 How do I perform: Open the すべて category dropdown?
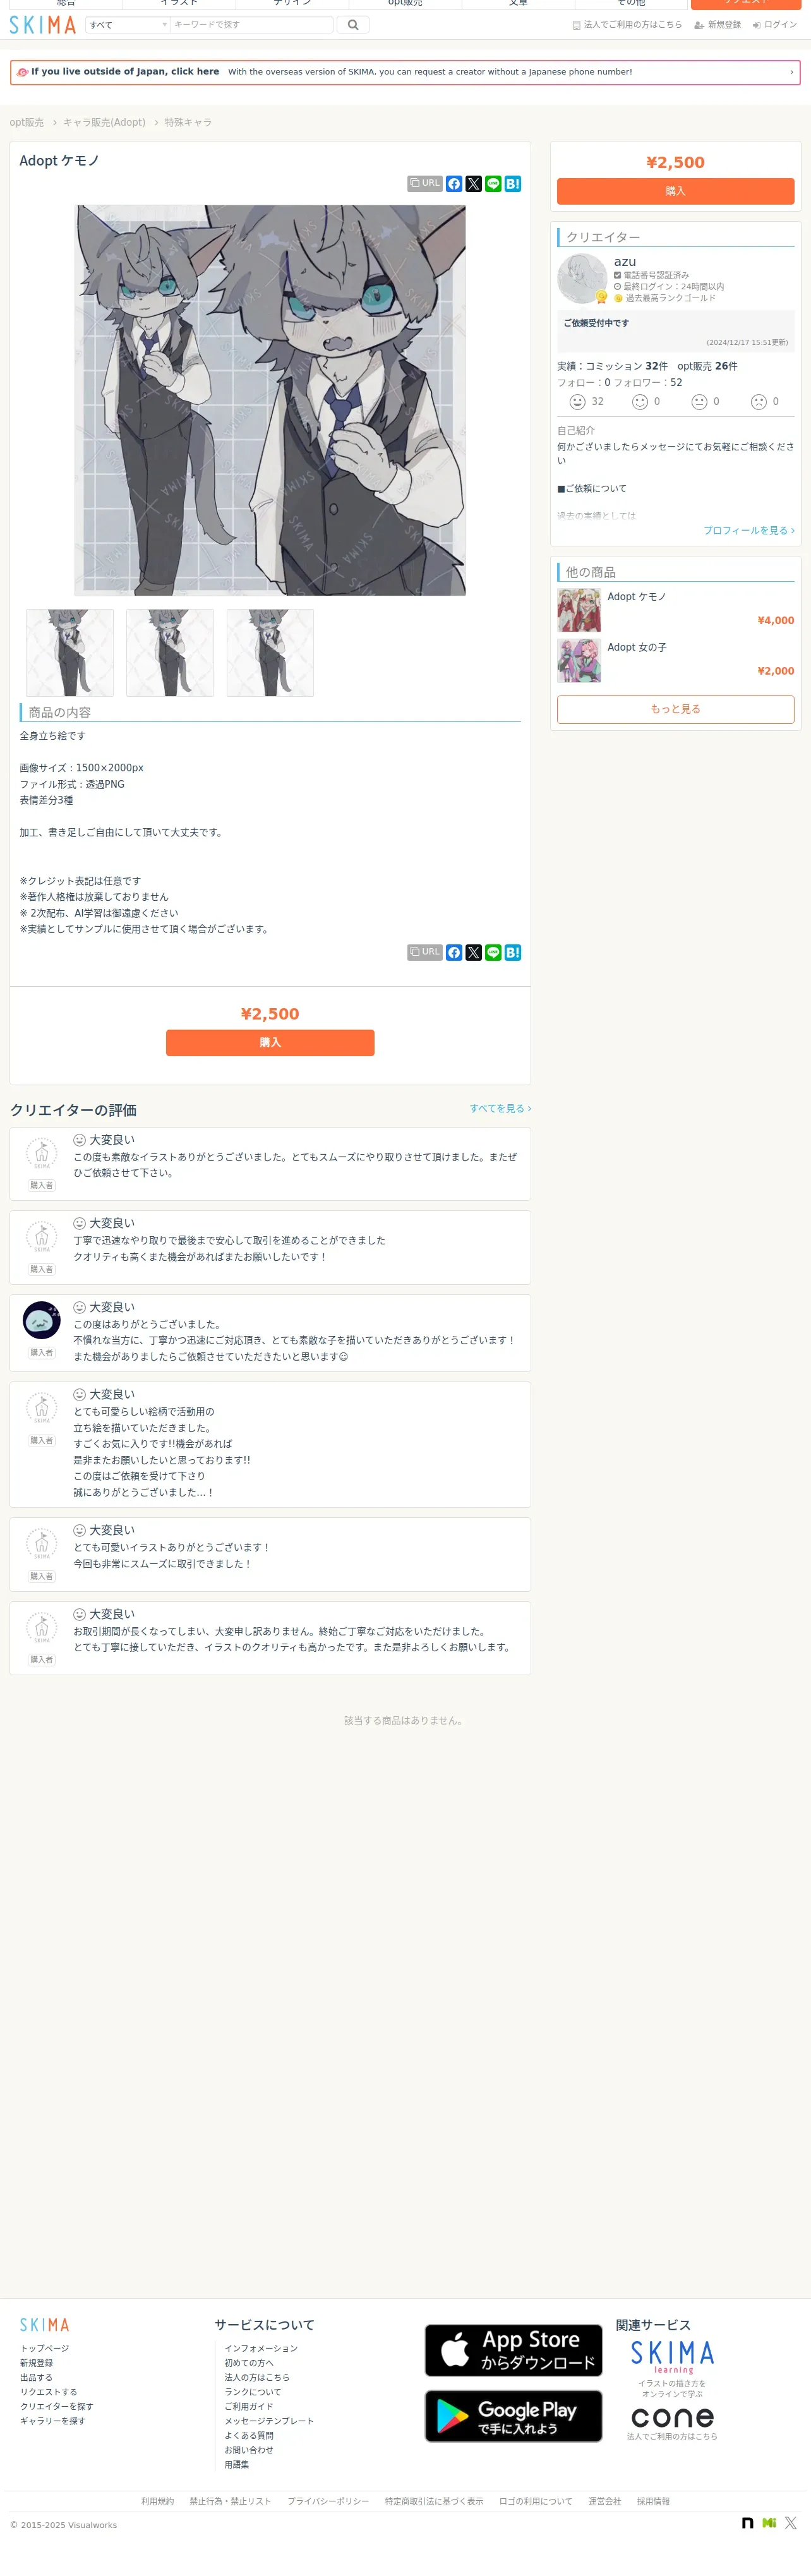coord(128,25)
